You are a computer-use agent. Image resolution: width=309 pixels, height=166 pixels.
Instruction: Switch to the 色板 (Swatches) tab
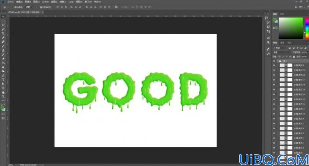(x=282, y=14)
